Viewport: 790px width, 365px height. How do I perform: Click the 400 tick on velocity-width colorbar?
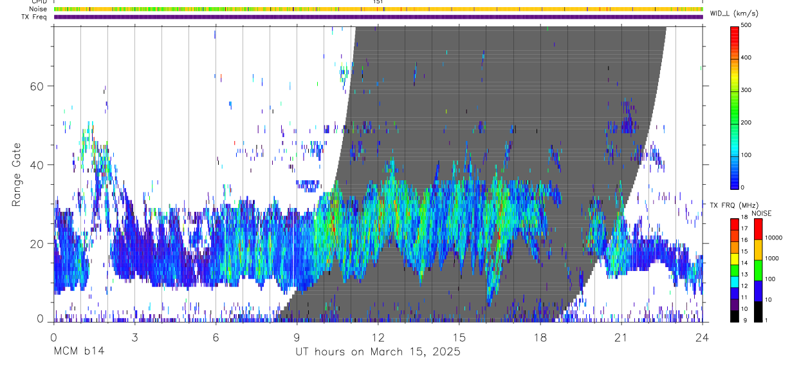click(747, 57)
